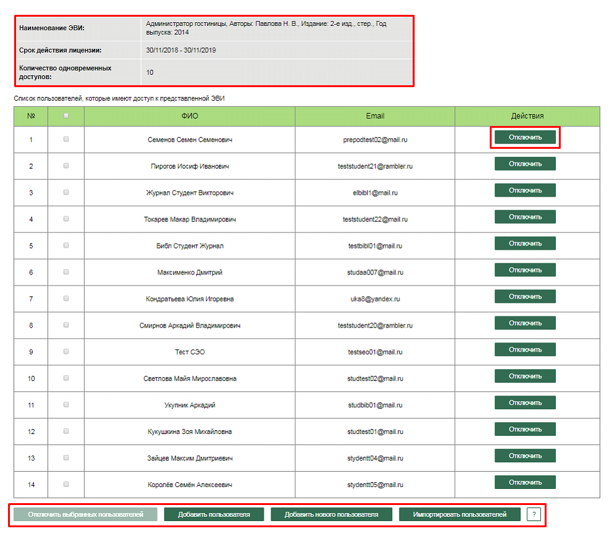The width and height of the screenshot is (612, 539).
Task: Select the name Семенов Семен Семенович
Action: pyautogui.click(x=190, y=140)
